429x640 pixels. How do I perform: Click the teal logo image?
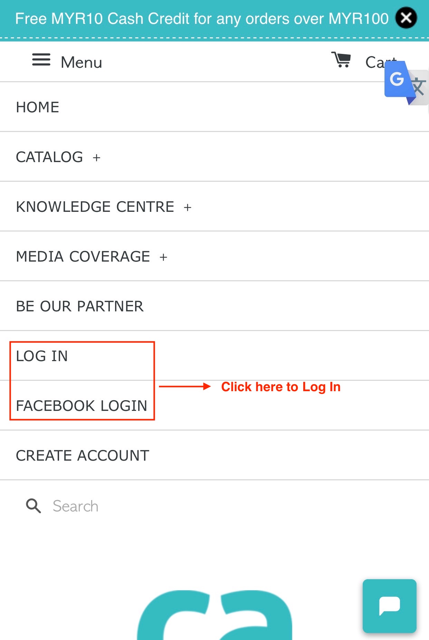214,615
